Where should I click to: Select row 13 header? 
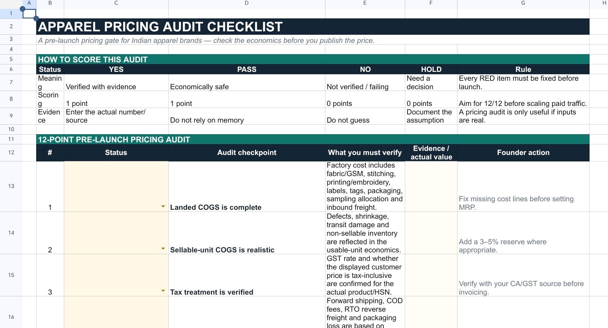click(x=11, y=186)
